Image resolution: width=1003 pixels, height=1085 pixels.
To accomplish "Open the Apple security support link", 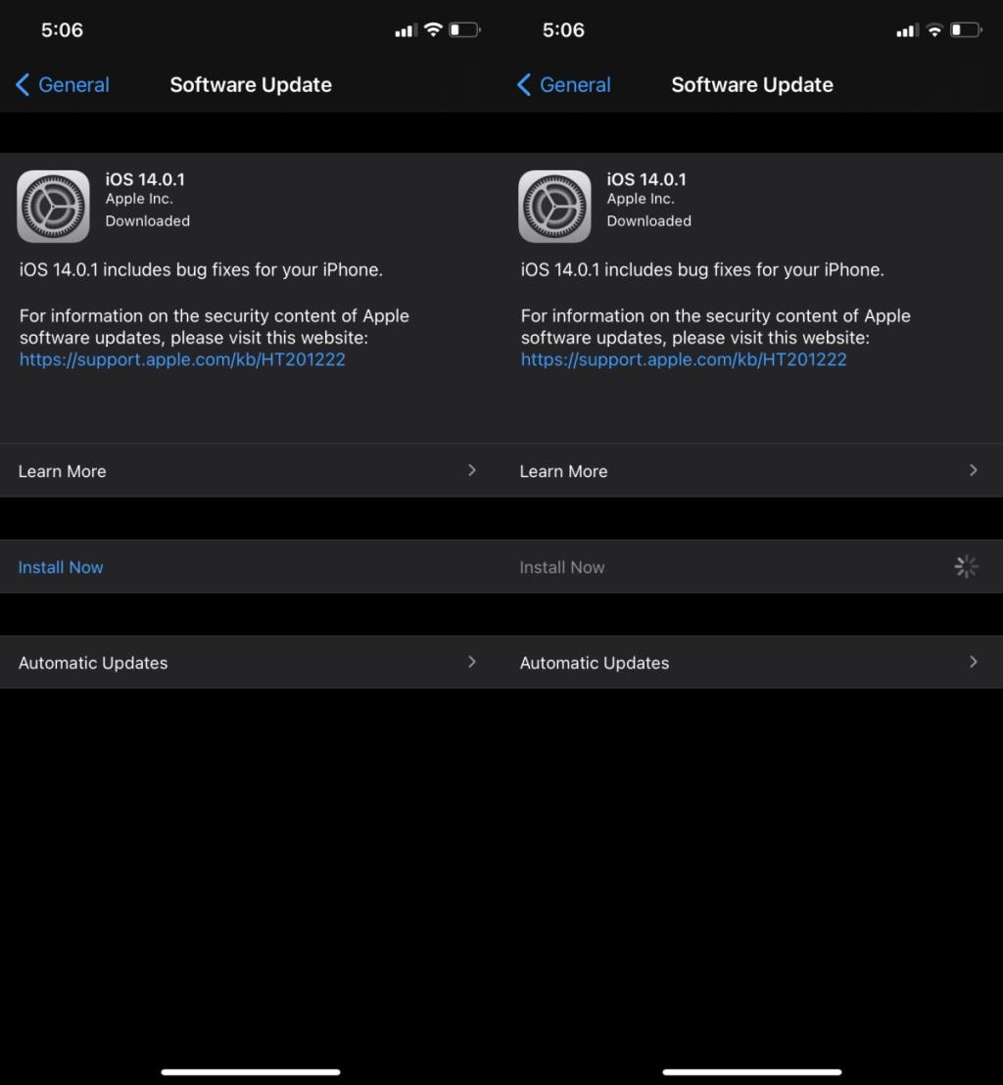I will (182, 359).
